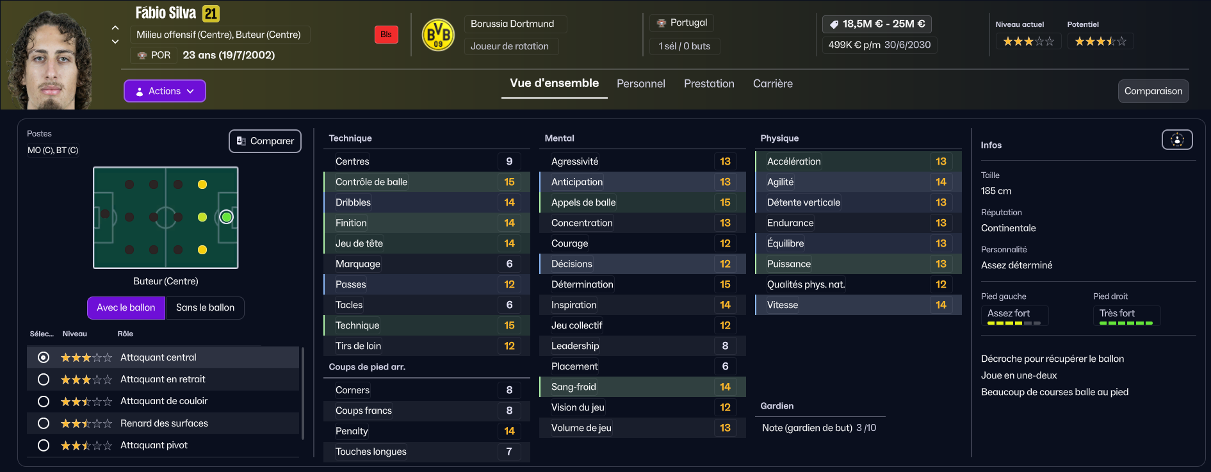
Task: Select the Attaquant pivot role radio button
Action: click(44, 445)
